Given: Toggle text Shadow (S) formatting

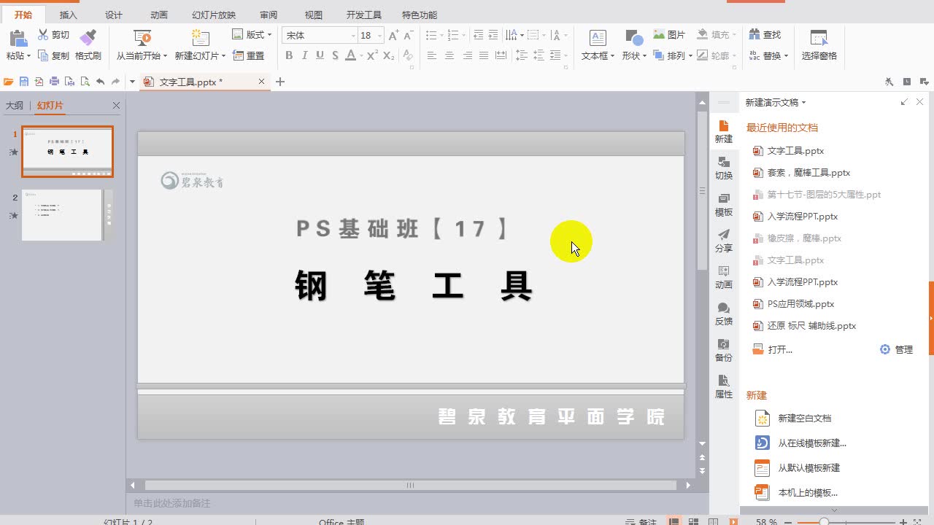Looking at the screenshot, I should coord(335,55).
